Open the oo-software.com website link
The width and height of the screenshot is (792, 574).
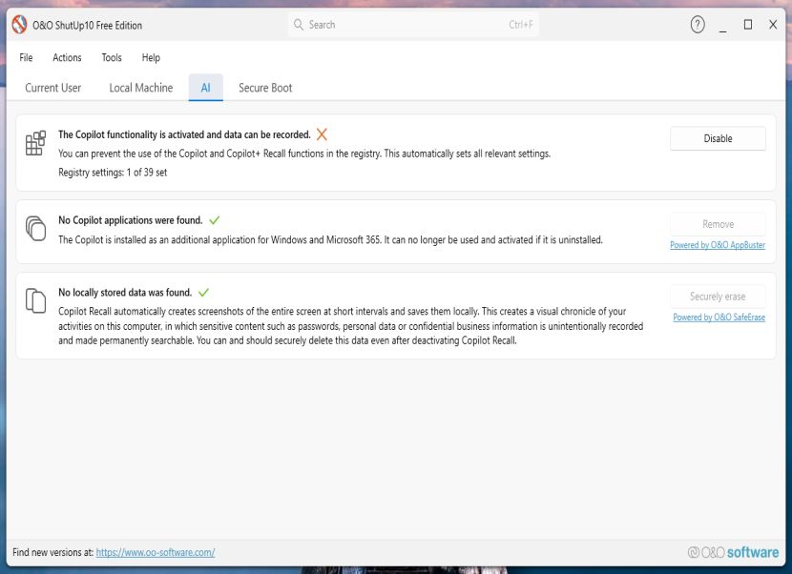click(156, 552)
